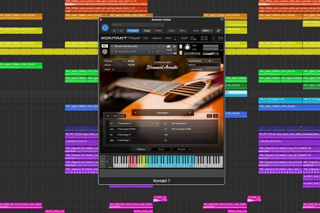Viewport: 320px width, 213px height.
Task: Click the Native Instruments logo icon
Action: [220, 38]
